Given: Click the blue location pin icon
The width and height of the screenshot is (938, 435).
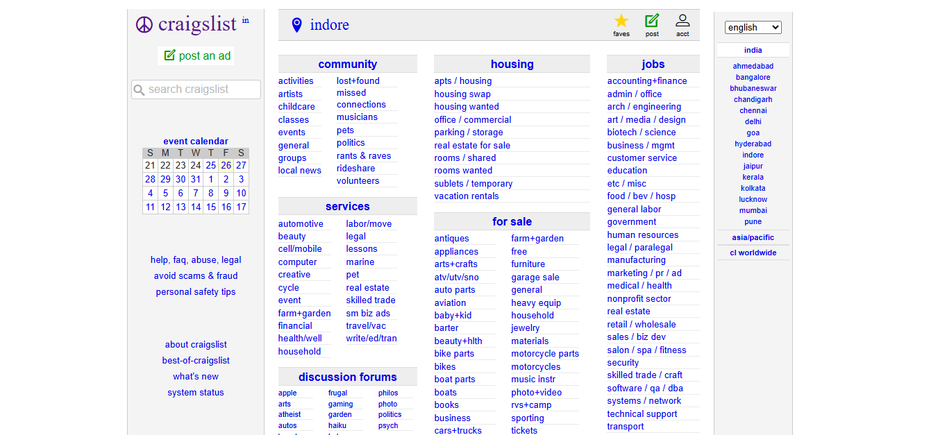Looking at the screenshot, I should (x=296, y=26).
